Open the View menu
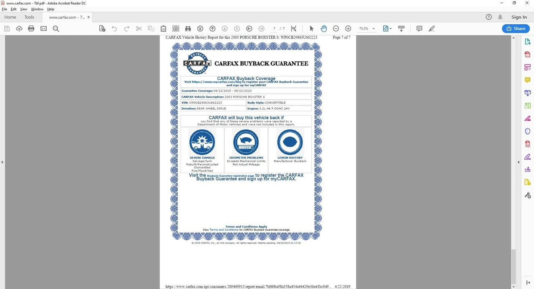The image size is (534, 289). click(24, 9)
